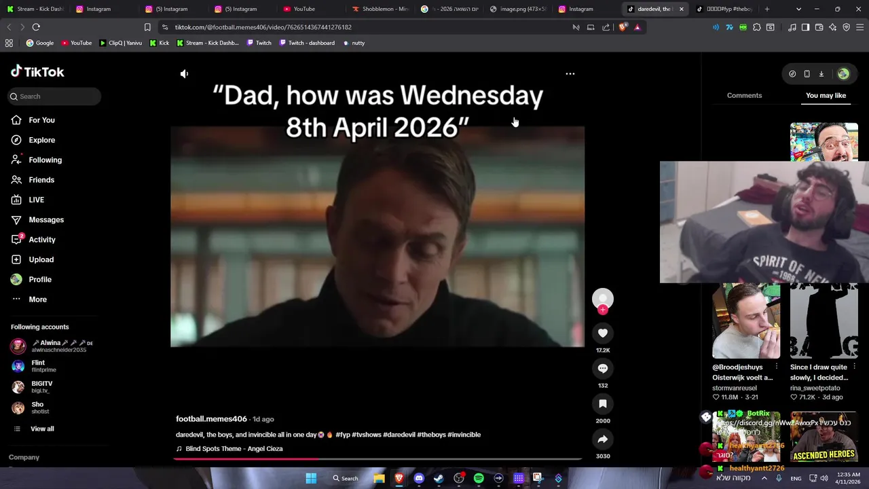
Task: Open Explore in TikTok sidebar
Action: click(x=41, y=140)
